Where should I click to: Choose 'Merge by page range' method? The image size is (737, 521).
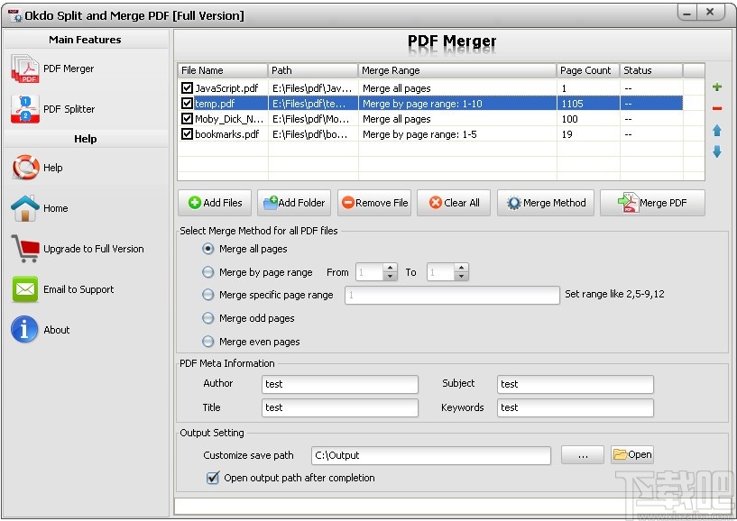207,272
